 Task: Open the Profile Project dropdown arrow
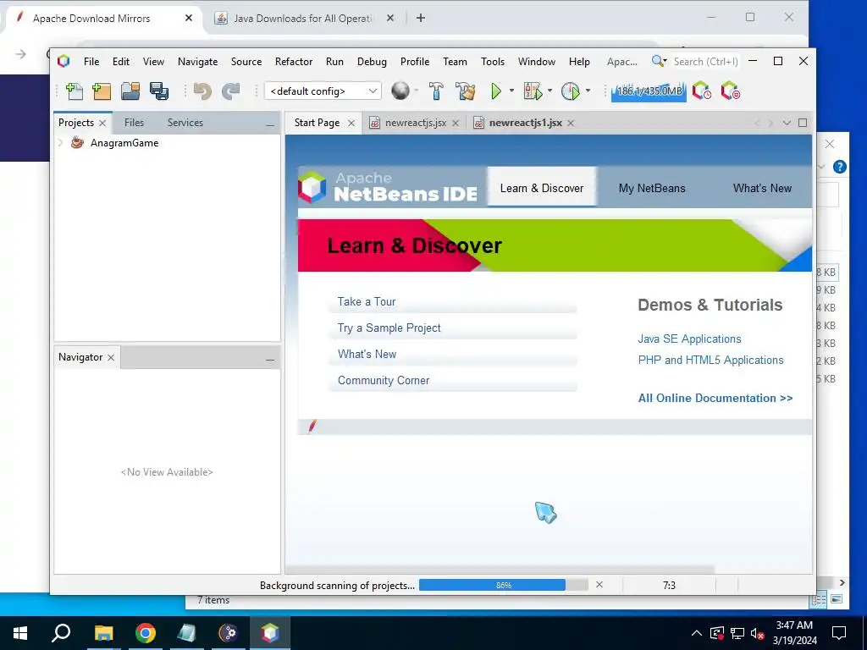[x=588, y=90]
